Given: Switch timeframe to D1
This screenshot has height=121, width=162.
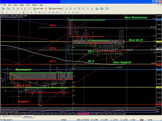Looking at the screenshot, I should click(69, 12).
